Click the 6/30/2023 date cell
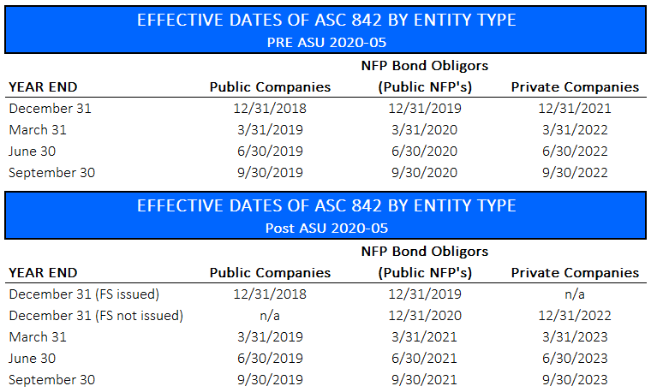 (575, 359)
